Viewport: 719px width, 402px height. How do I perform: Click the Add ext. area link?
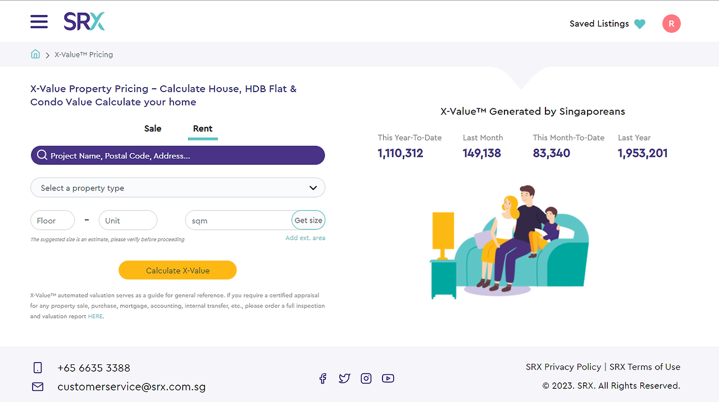coord(305,238)
